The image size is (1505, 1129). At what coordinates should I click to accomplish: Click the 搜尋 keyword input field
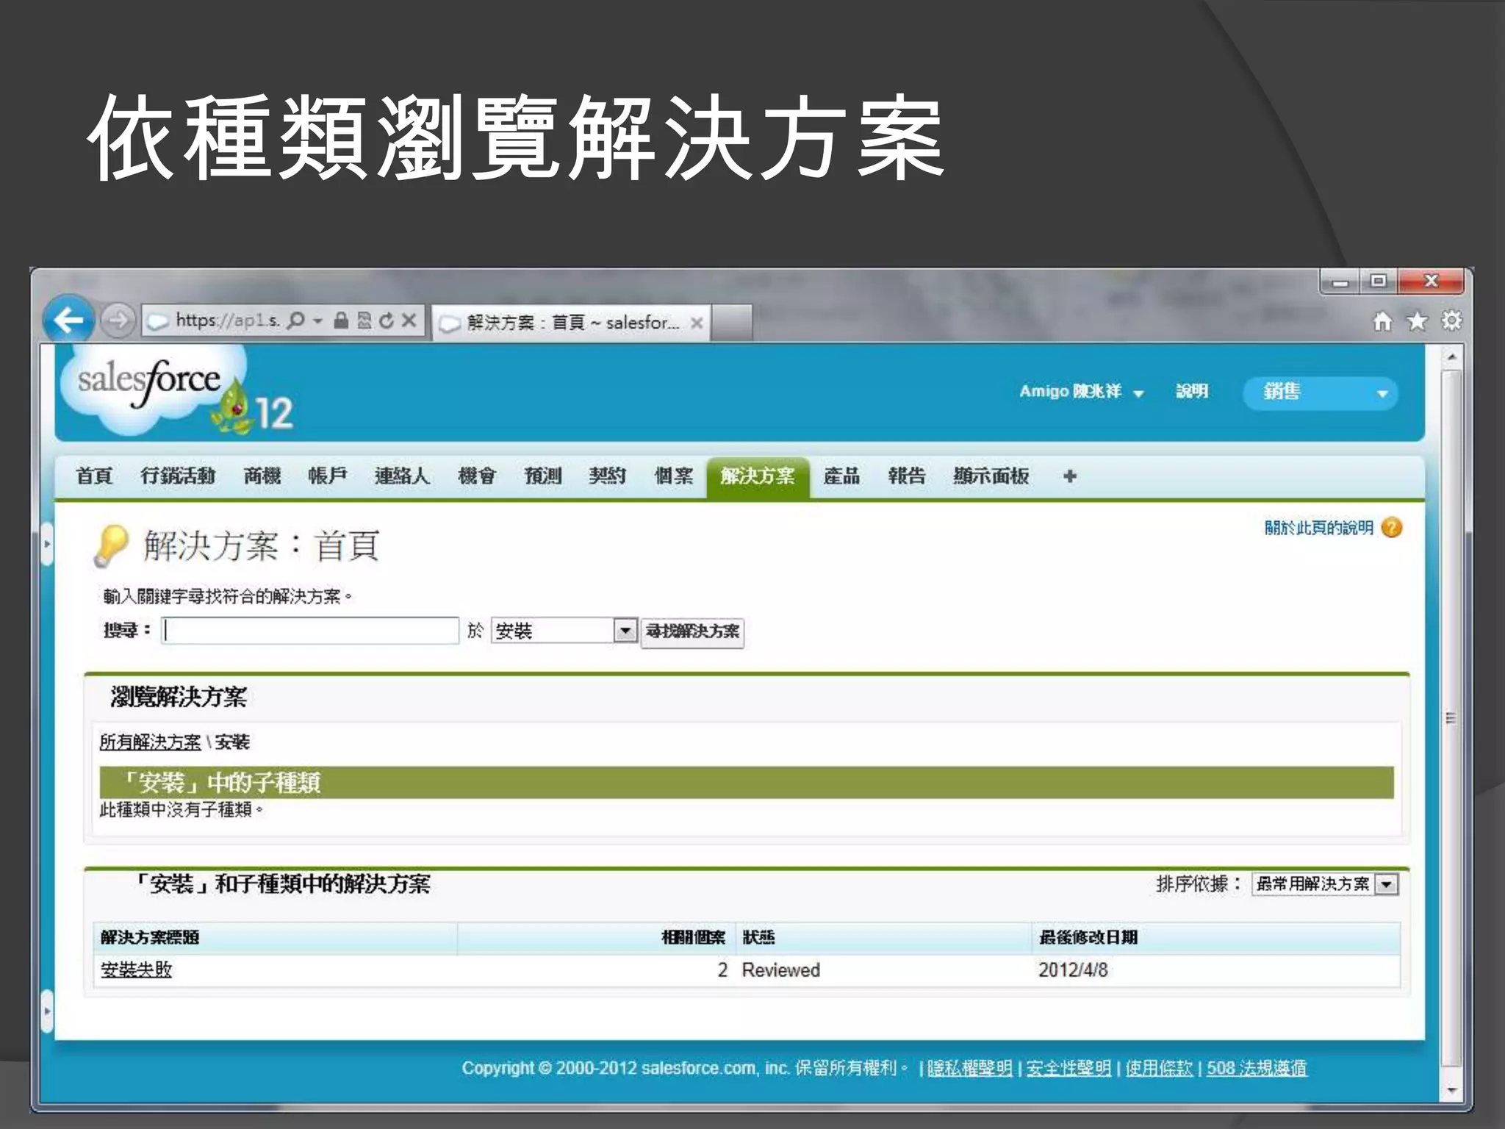[310, 631]
